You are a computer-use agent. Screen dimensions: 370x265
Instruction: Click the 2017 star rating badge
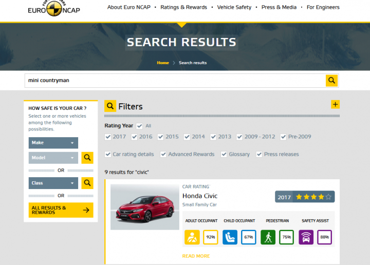tap(305, 197)
